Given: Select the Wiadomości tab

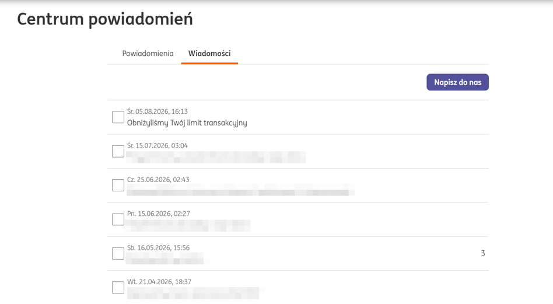Looking at the screenshot, I should 209,54.
